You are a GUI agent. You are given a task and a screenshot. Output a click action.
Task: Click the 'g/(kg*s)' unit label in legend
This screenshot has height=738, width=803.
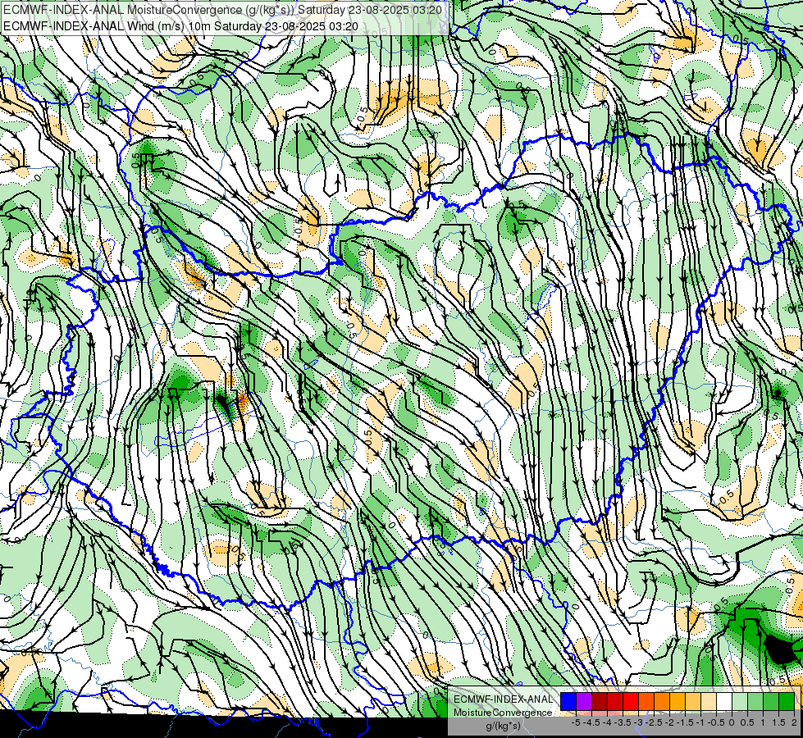(503, 727)
